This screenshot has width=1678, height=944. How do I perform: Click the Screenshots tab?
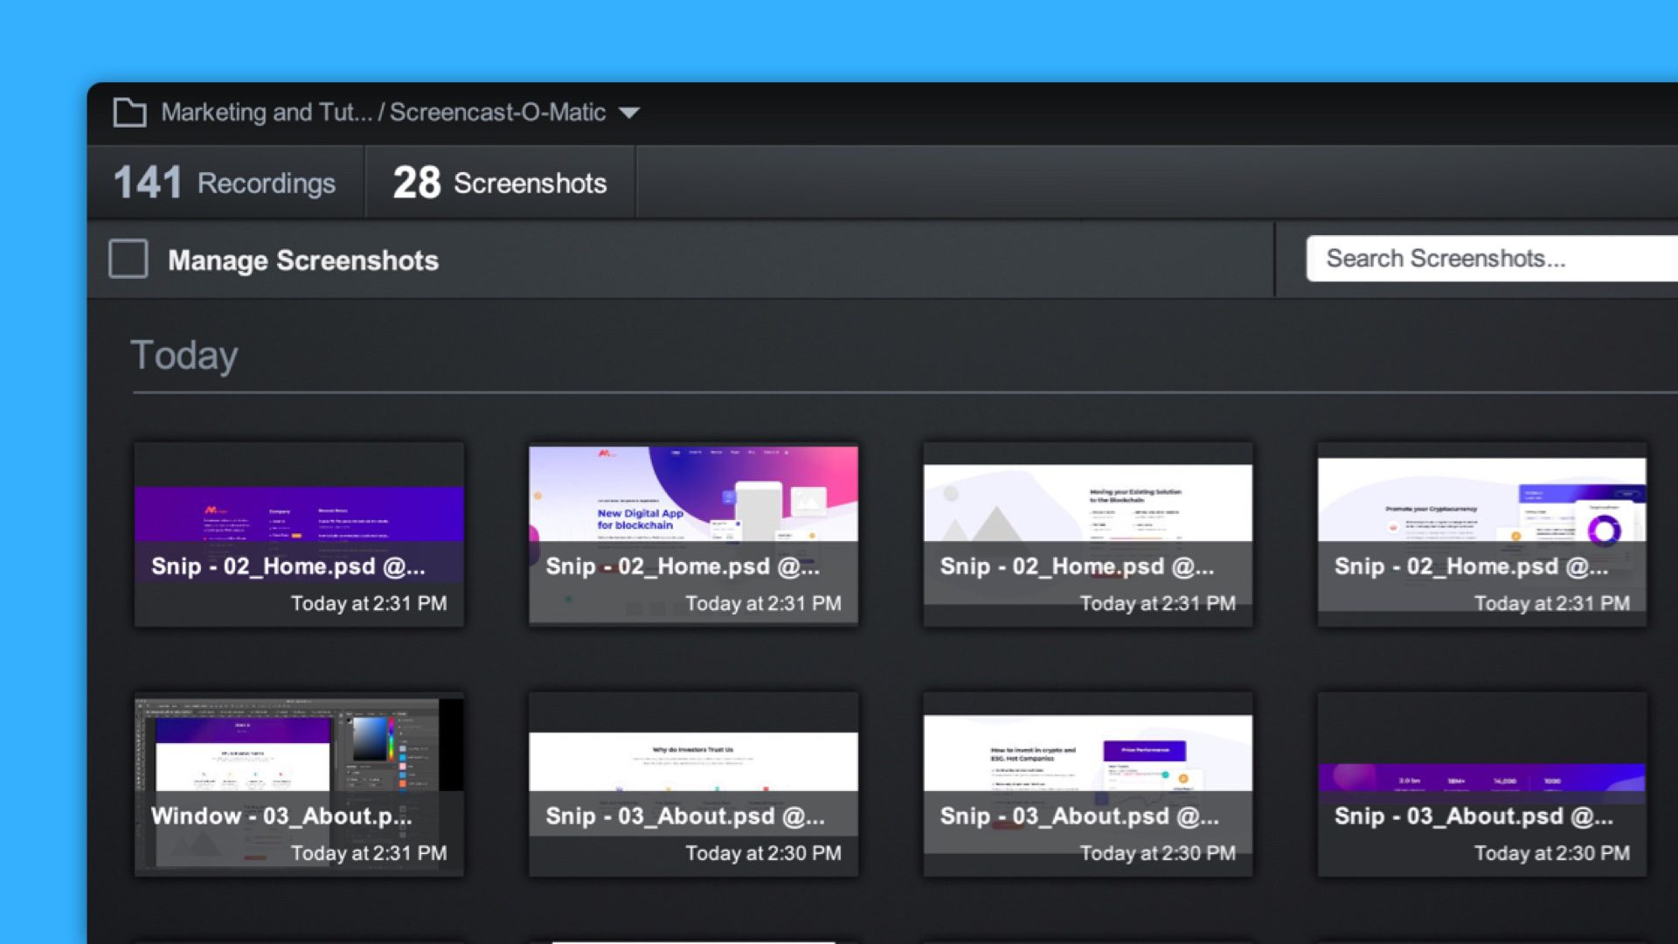498,184
